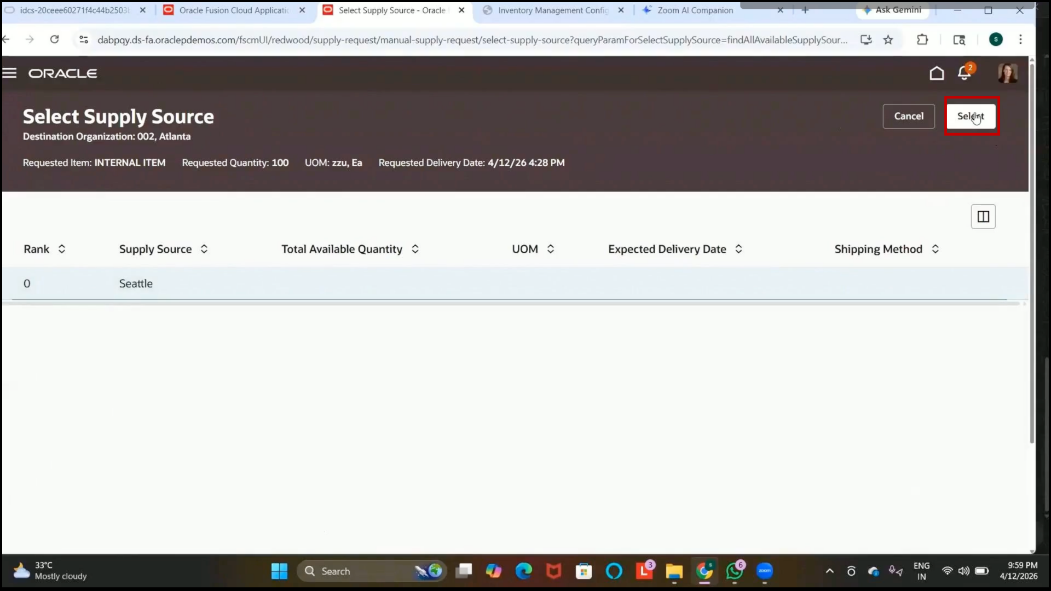The image size is (1051, 591).
Task: Open Windows Start menu
Action: [x=279, y=571]
